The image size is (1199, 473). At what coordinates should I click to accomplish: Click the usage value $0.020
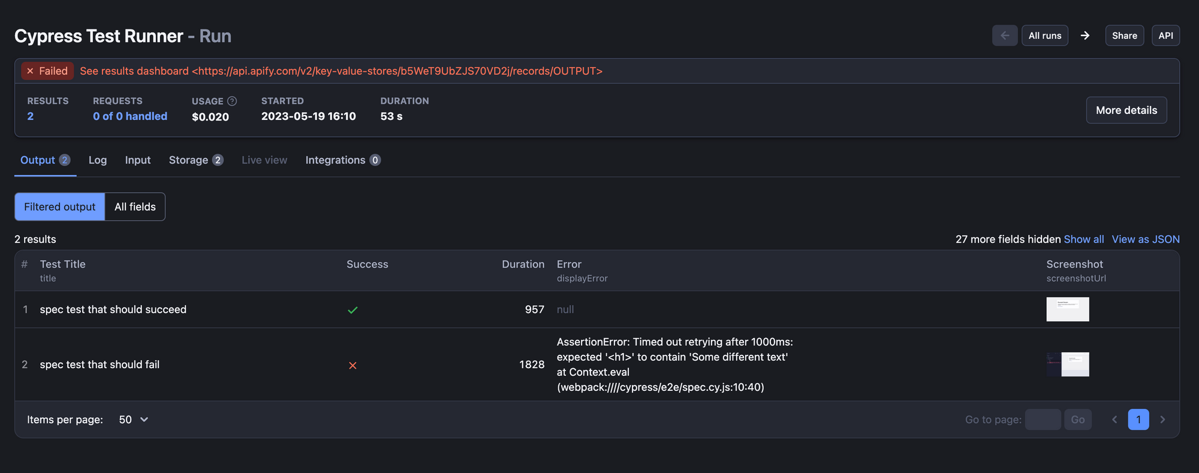[210, 117]
